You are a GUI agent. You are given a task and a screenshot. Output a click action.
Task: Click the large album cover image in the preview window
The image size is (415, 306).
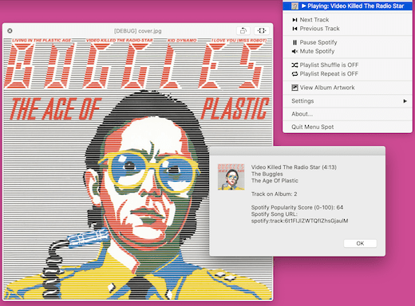(x=137, y=169)
